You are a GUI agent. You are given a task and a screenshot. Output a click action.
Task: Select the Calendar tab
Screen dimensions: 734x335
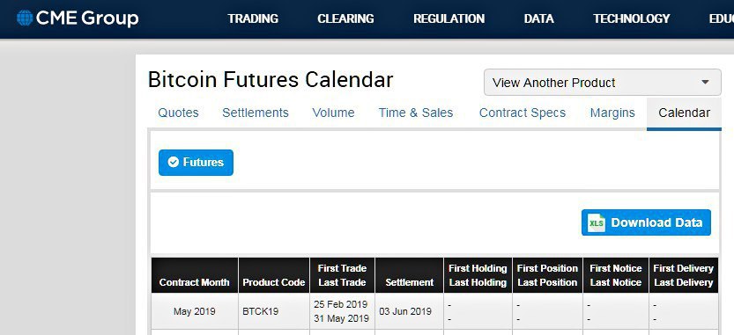[x=684, y=113]
